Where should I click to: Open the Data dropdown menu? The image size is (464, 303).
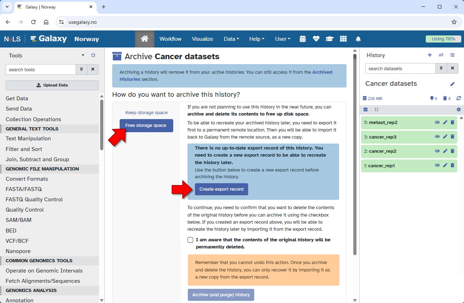(231, 39)
